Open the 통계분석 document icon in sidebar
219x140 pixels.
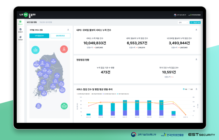tap(20, 29)
